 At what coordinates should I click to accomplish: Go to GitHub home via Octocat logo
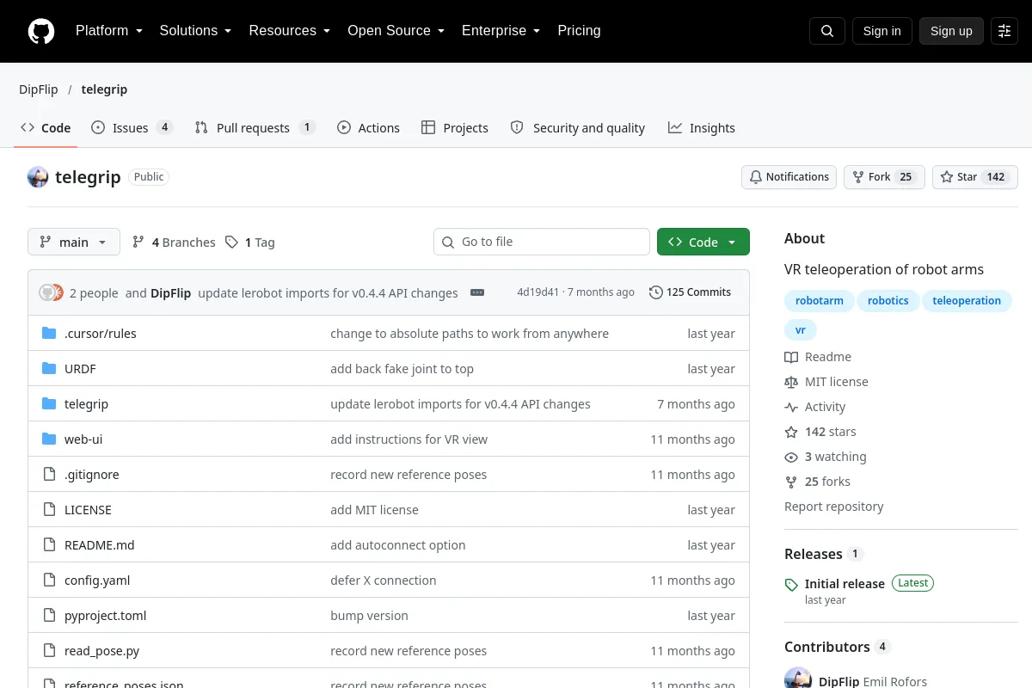tap(41, 31)
